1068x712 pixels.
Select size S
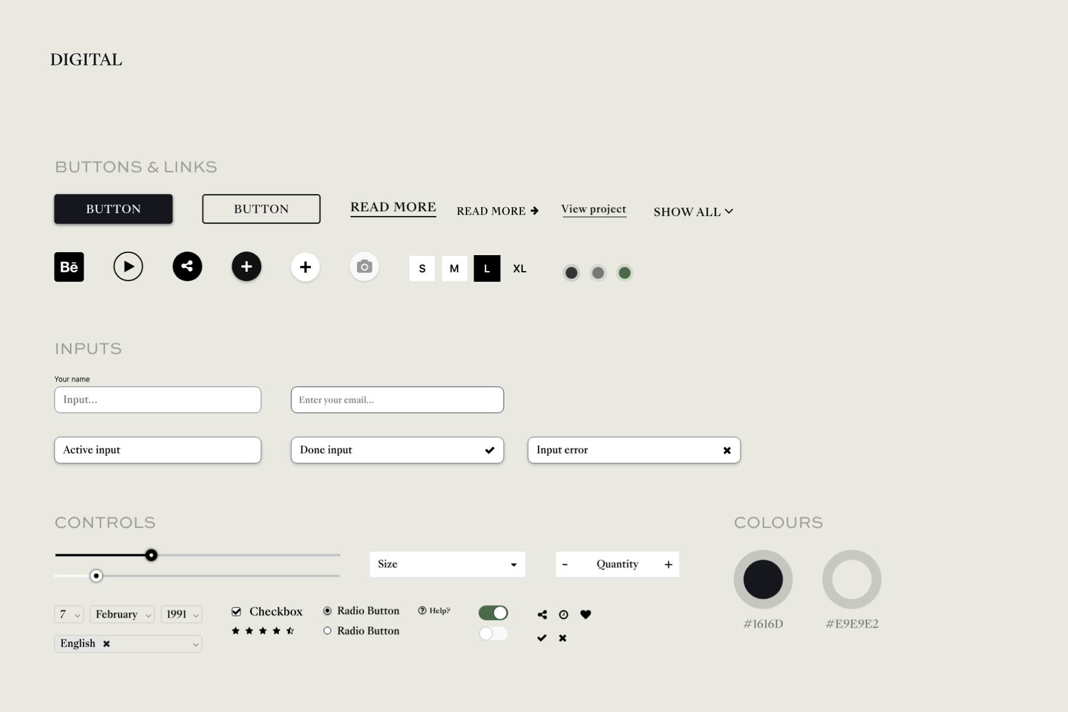pos(422,268)
